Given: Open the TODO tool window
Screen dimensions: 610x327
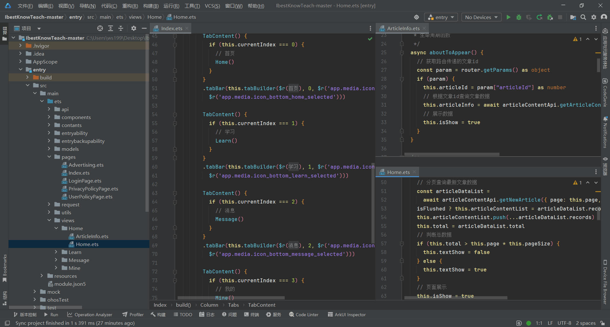Looking at the screenshot, I should coord(183,315).
